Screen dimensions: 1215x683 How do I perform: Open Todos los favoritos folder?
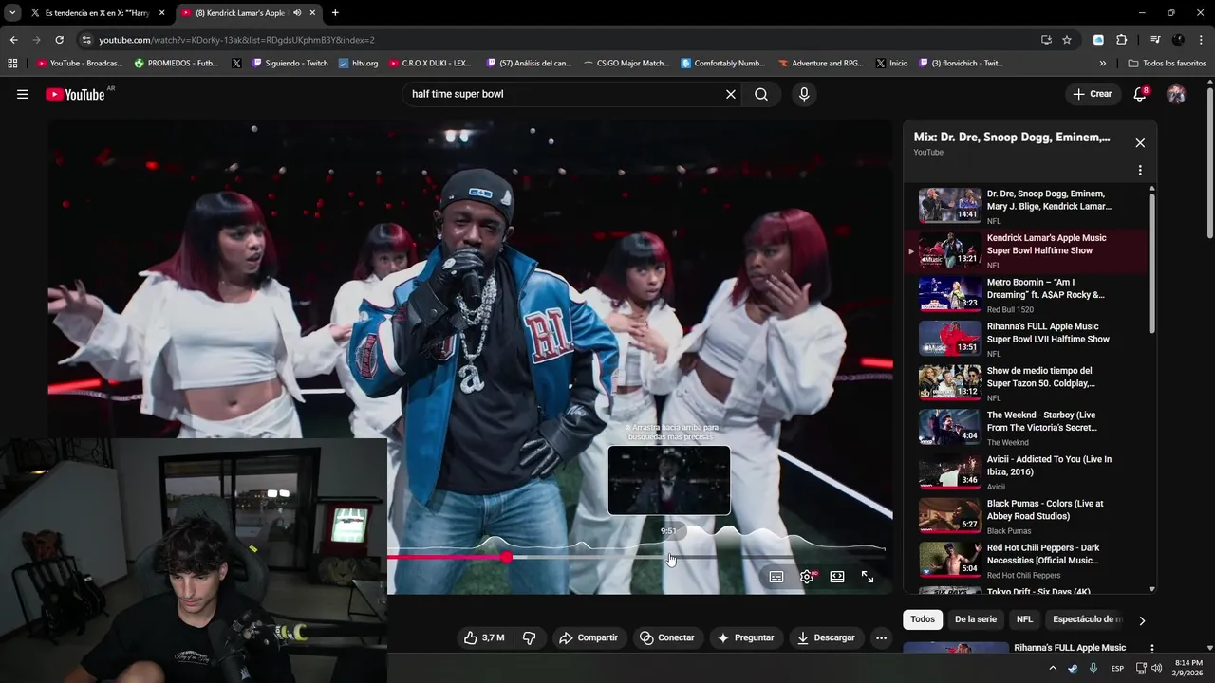tap(1167, 64)
